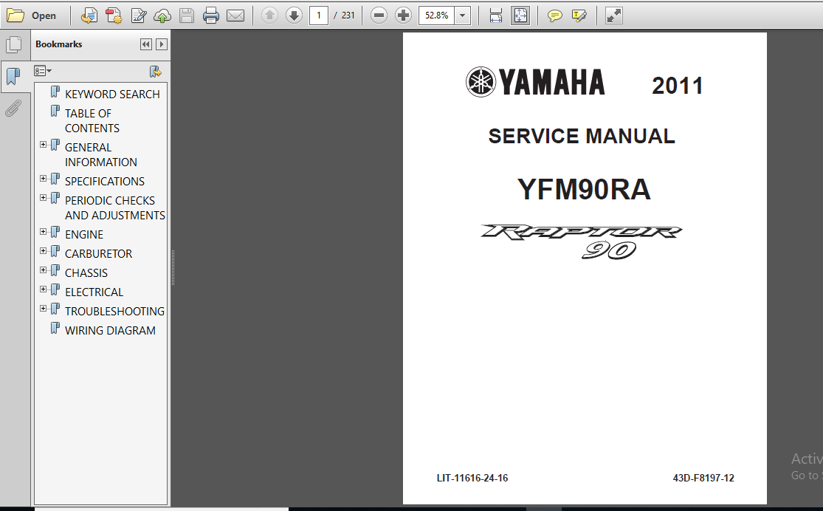Click the red Create PDF icon

pyautogui.click(x=114, y=16)
